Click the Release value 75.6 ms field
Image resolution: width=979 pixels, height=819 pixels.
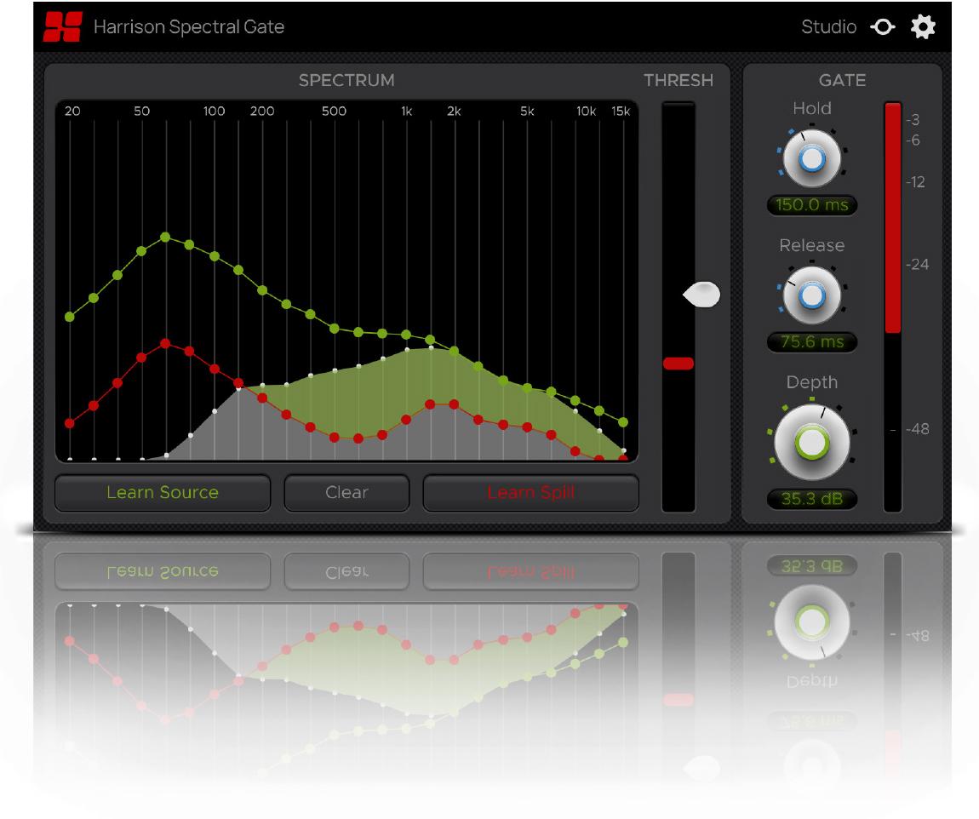pyautogui.click(x=811, y=342)
